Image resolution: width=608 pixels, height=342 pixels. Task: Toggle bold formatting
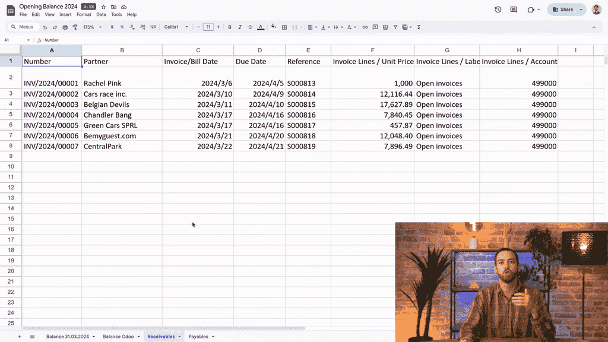pos(230,27)
